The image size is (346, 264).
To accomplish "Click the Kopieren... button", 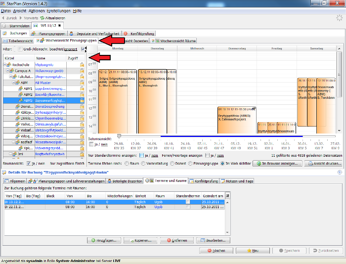I will (x=140, y=240).
